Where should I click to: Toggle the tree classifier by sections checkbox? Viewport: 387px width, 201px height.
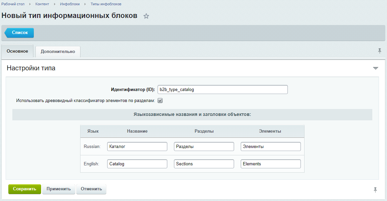pyautogui.click(x=160, y=101)
